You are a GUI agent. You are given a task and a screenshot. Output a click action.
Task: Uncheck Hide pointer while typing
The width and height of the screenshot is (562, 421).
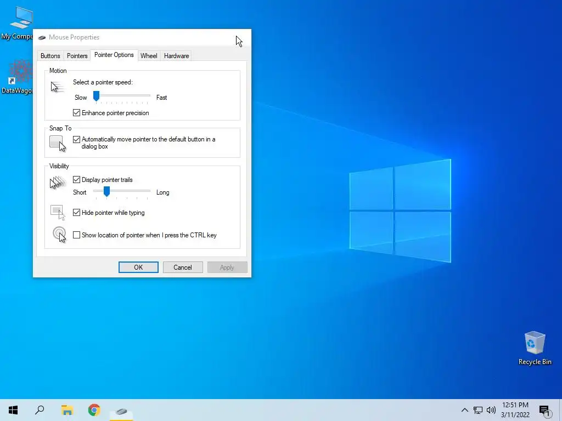point(76,212)
